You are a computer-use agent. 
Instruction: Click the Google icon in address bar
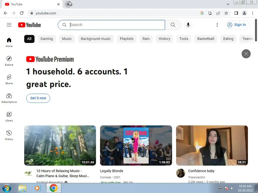[x=202, y=13]
